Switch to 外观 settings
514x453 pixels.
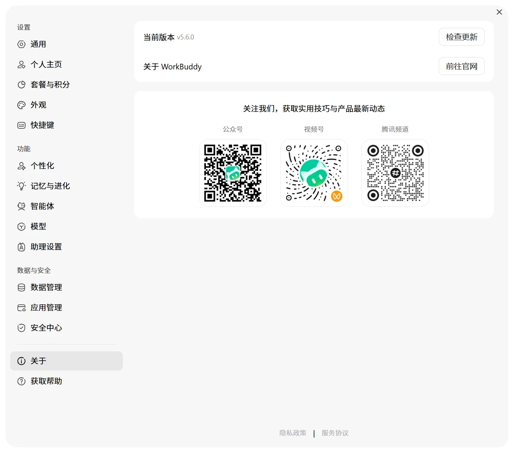67,105
